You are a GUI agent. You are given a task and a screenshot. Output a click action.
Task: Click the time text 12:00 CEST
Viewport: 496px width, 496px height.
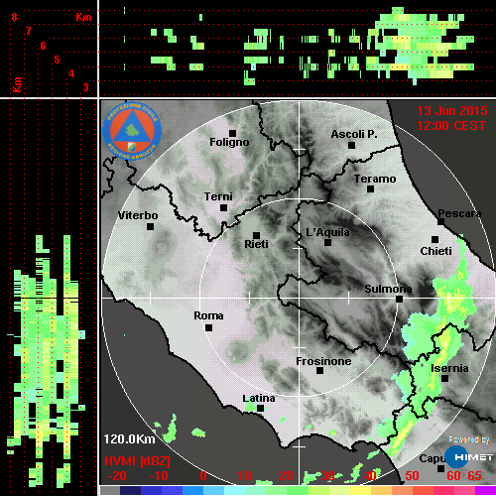pos(451,126)
